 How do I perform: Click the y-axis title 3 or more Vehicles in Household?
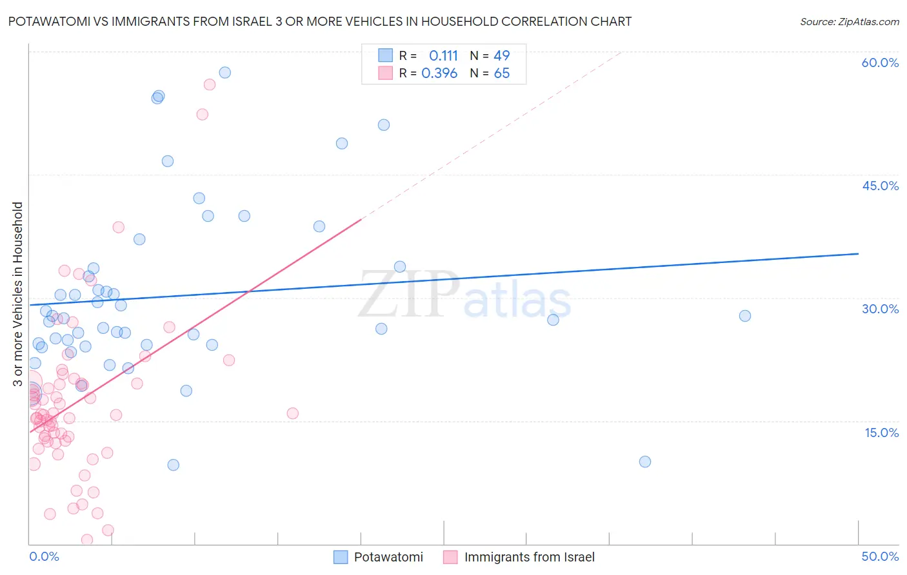point(17,295)
